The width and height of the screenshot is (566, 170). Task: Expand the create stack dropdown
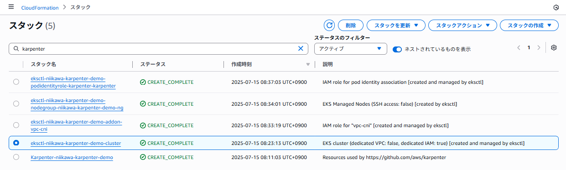pos(529,26)
